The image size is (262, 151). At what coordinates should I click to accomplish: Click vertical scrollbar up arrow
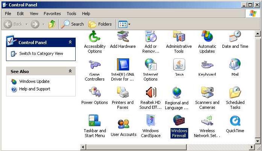[257, 34]
